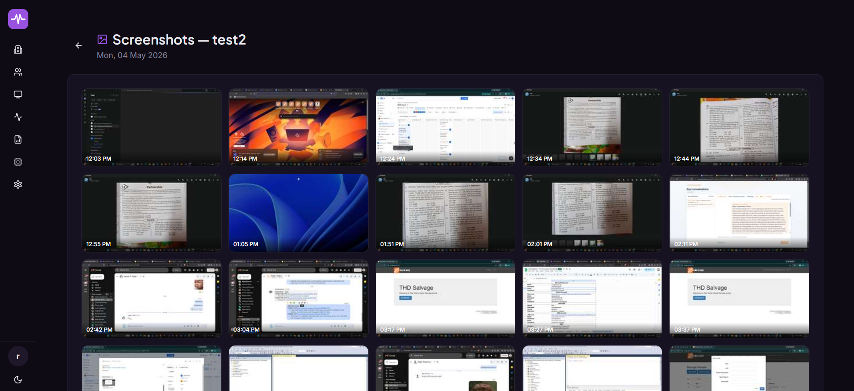Open the activity pulse icon in the sidebar
This screenshot has width=854, height=391.
pyautogui.click(x=18, y=117)
